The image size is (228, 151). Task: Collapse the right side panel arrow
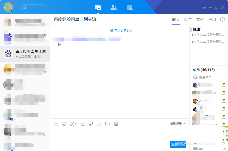(191, 30)
